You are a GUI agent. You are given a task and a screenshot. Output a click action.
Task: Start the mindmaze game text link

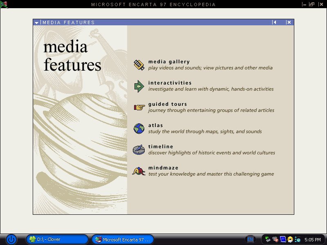(163, 168)
